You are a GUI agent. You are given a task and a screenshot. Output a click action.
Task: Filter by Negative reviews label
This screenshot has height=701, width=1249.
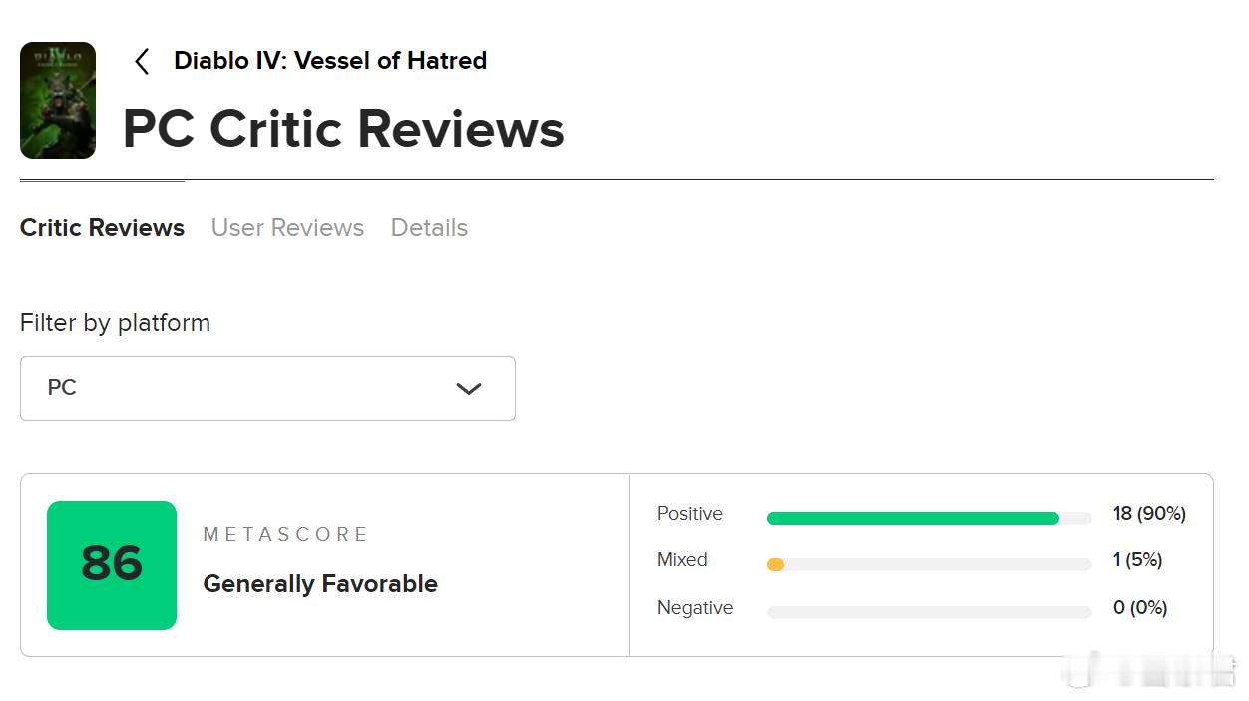(695, 607)
